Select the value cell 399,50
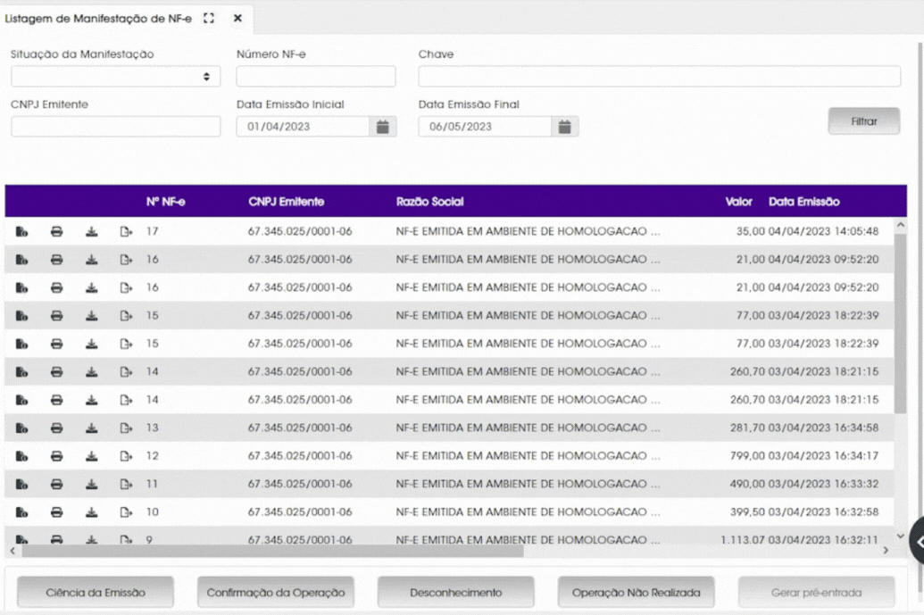Viewport: 924px width, 615px height. (747, 512)
